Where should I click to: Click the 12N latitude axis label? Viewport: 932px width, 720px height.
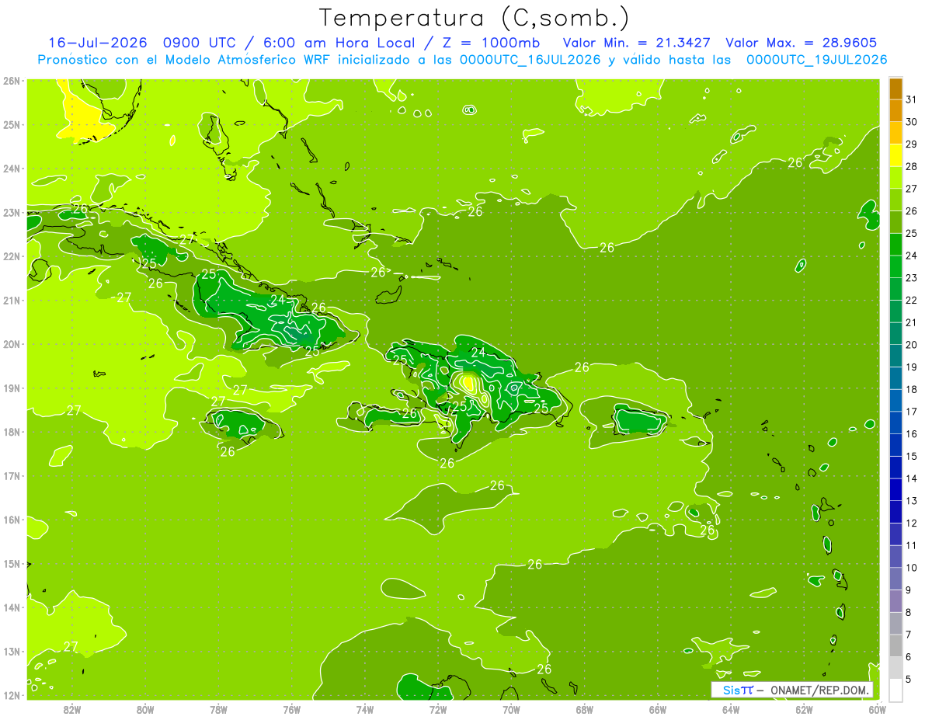click(12, 695)
